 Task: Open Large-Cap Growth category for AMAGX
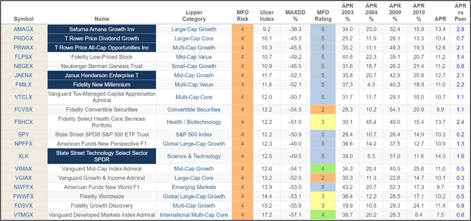tap(194, 29)
